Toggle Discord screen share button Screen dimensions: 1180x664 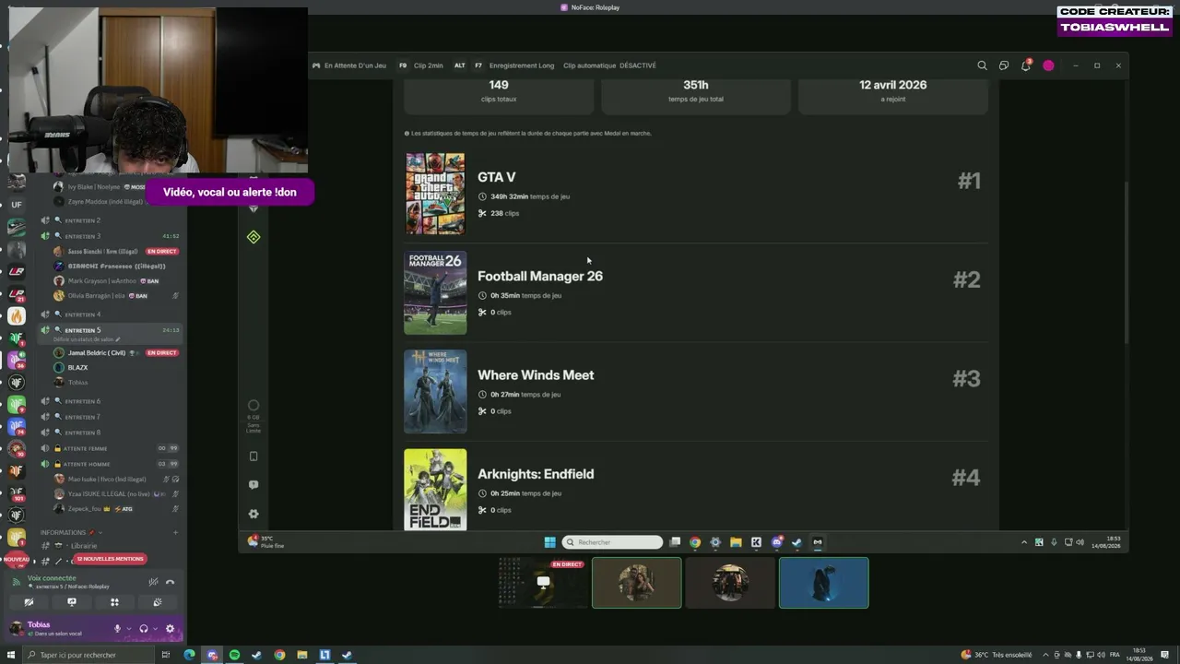click(72, 602)
